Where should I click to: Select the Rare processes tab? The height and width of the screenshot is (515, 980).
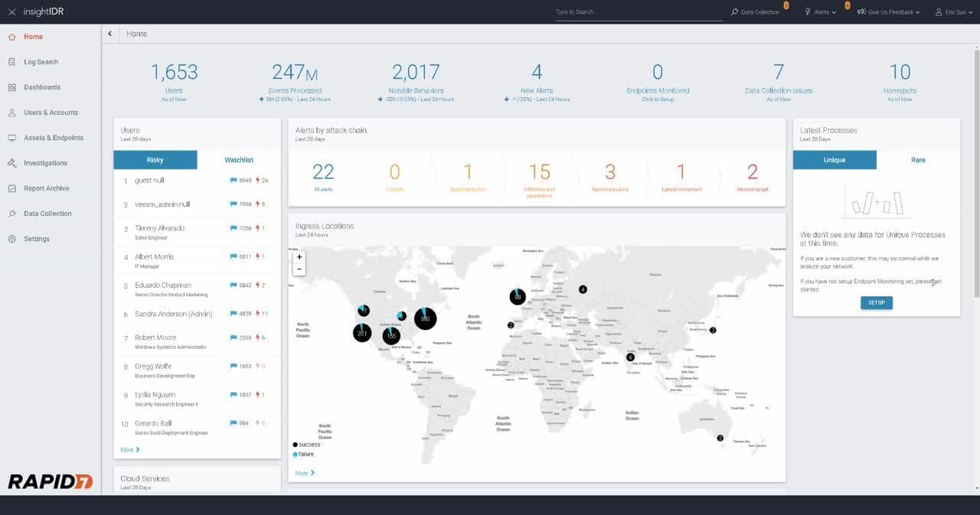pos(918,160)
